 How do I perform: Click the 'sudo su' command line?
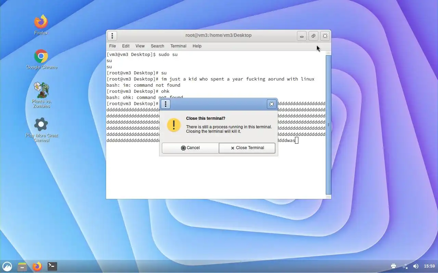(x=142, y=55)
